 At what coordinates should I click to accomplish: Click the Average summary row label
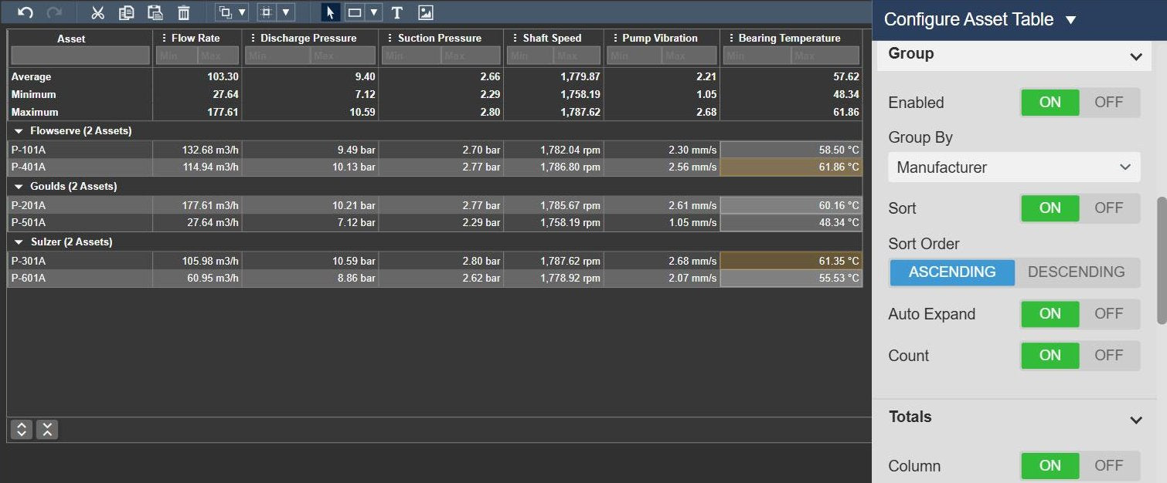31,76
